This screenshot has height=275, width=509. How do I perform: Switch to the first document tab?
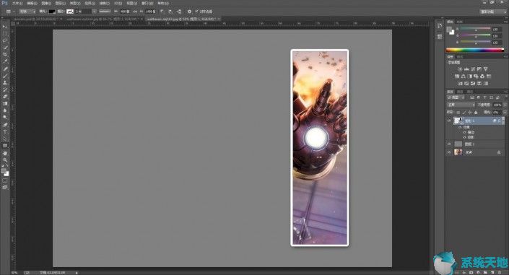point(36,19)
